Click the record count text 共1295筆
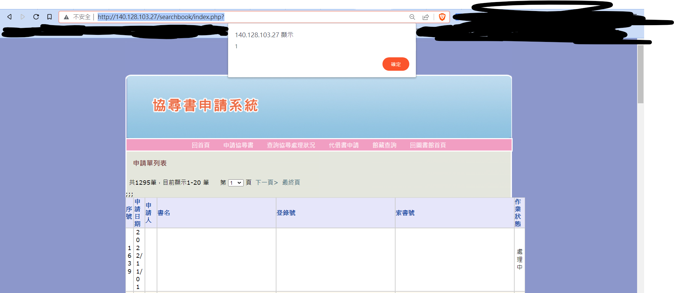This screenshot has width=674, height=293. coord(143,182)
